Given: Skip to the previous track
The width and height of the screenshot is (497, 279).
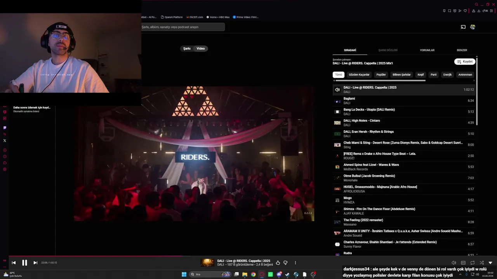Looking at the screenshot, I should click(14, 263).
